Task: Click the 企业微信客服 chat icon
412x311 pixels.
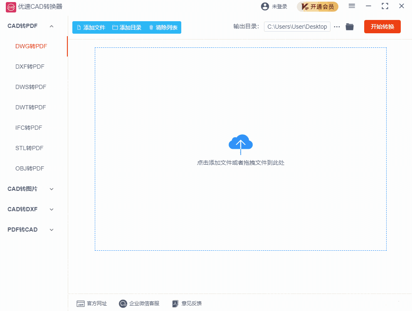Action: (123, 304)
